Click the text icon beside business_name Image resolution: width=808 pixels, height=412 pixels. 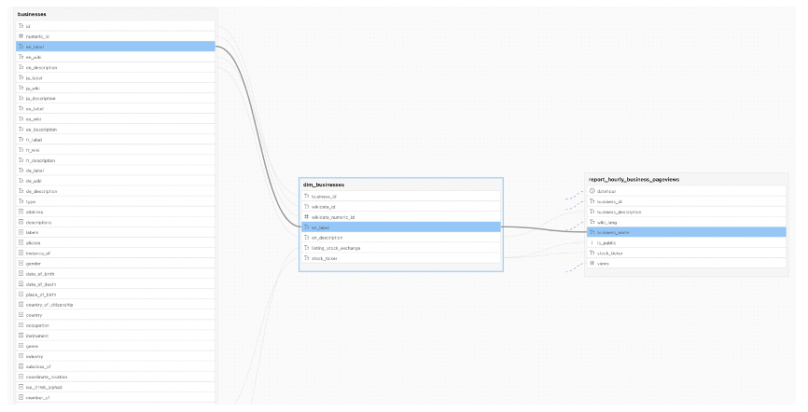coord(592,232)
